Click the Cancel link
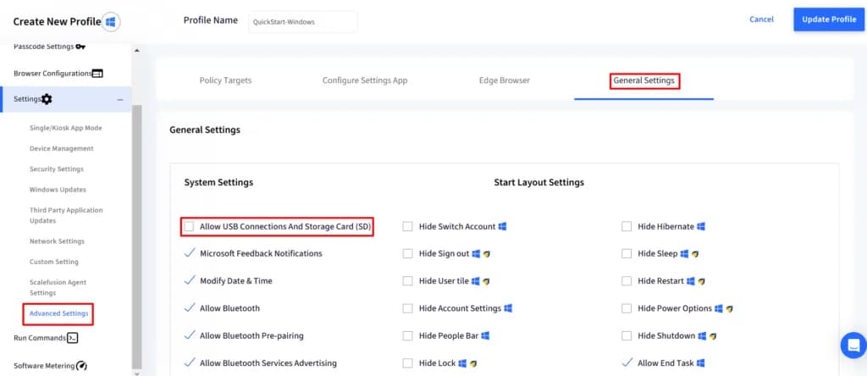Viewport: 867px width, 376px height. pyautogui.click(x=761, y=19)
